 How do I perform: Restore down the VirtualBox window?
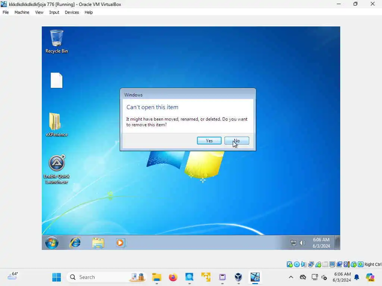[356, 4]
